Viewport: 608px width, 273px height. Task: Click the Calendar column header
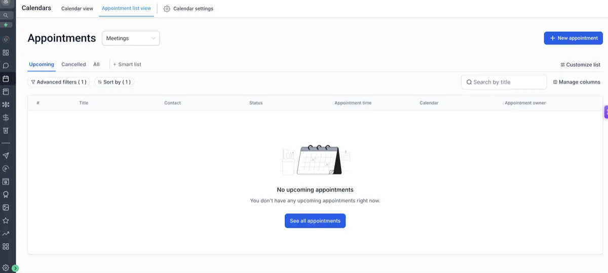click(x=429, y=103)
